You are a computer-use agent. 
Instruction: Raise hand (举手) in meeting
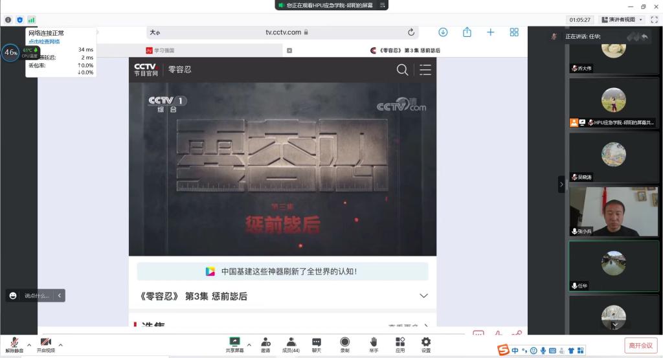(x=373, y=344)
